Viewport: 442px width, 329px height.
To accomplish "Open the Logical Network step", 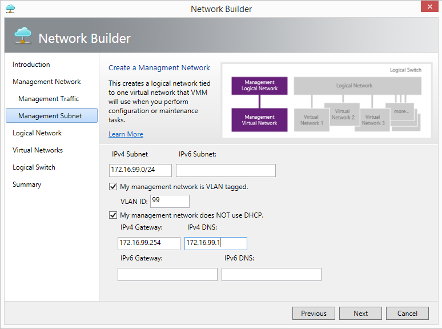I will pos(37,133).
